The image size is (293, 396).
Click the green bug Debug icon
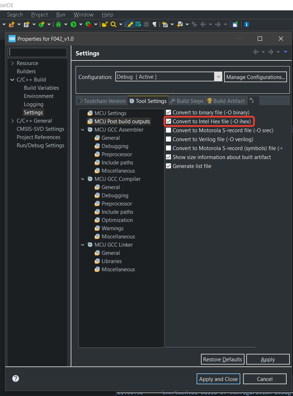[x=59, y=24]
